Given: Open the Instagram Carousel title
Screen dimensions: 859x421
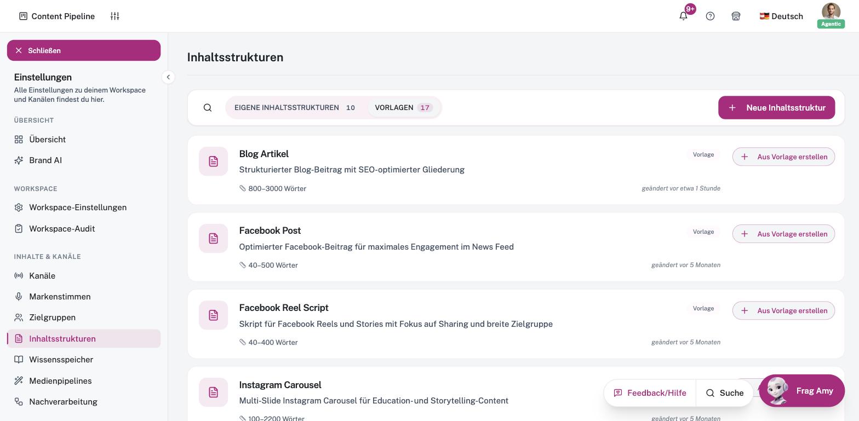Looking at the screenshot, I should tap(280, 385).
